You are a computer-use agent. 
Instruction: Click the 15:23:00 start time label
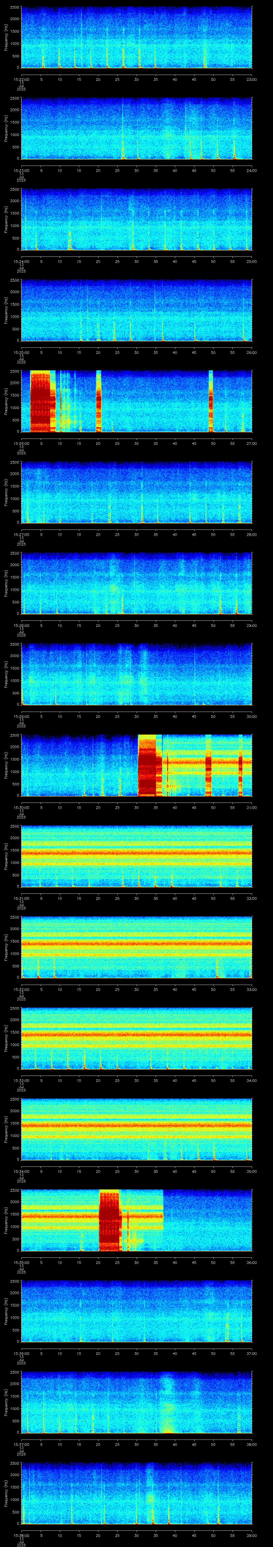point(21,171)
